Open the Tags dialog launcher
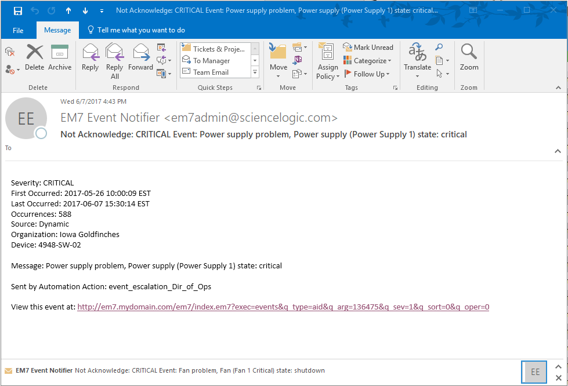Viewport: 568px width, 386px height. [x=395, y=88]
